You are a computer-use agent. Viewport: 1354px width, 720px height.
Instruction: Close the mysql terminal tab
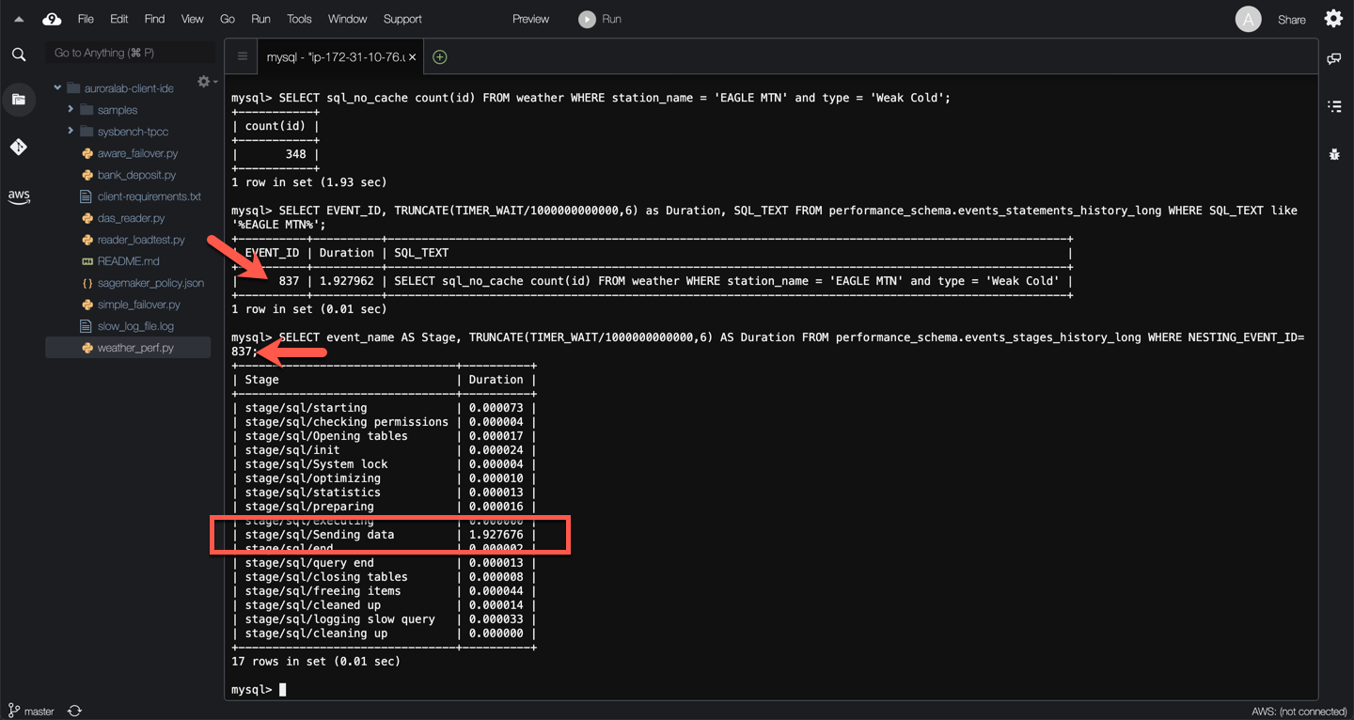click(x=412, y=57)
